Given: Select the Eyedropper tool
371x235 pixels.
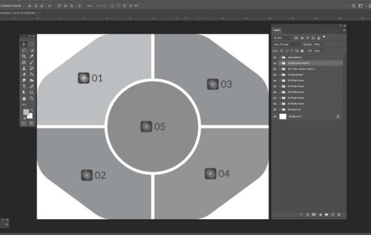Looking at the screenshot, I should pyautogui.click(x=31, y=56).
